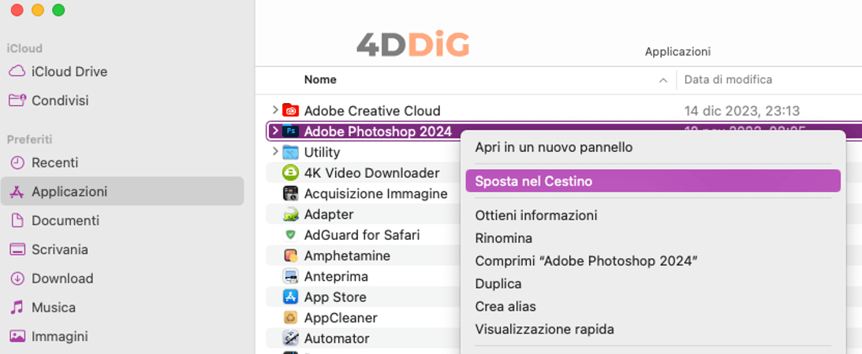Click the 4K Video Downloader app icon
862x354 pixels.
[289, 173]
